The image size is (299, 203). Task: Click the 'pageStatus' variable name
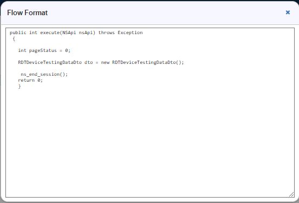[x=43, y=50]
